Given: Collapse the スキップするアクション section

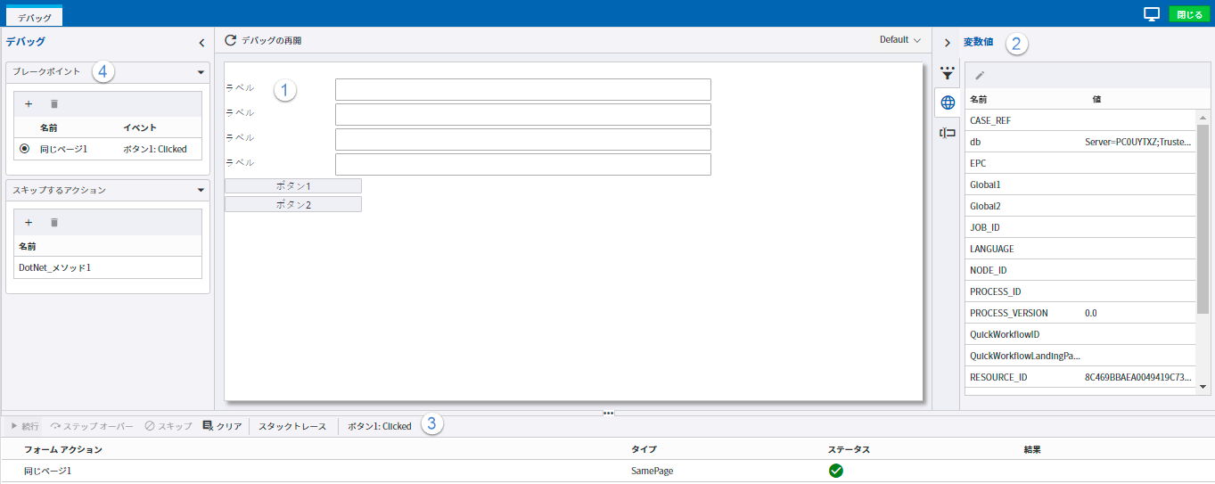Looking at the screenshot, I should 201,190.
